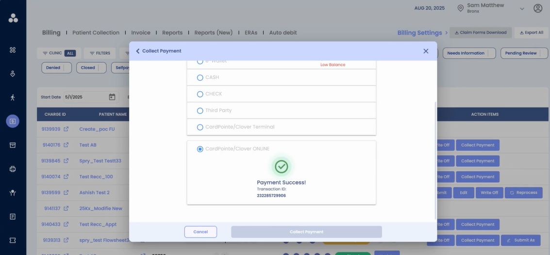Select the CASH payment option
Viewport: 550px width, 255px height.
click(x=200, y=78)
